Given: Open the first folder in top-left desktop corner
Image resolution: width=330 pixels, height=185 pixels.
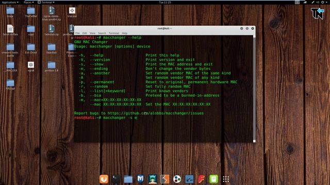Looking at the screenshot, I should point(10,12).
